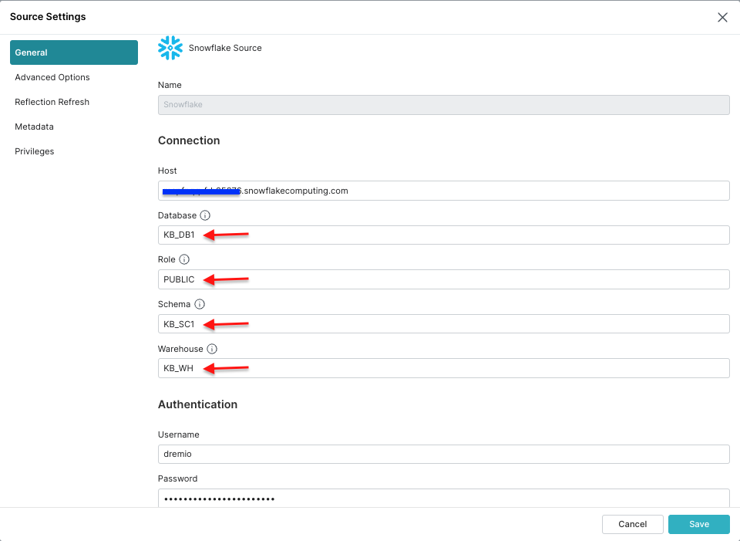The height and width of the screenshot is (541, 740).
Task: Click the Snowflake Source title text
Action: point(225,48)
